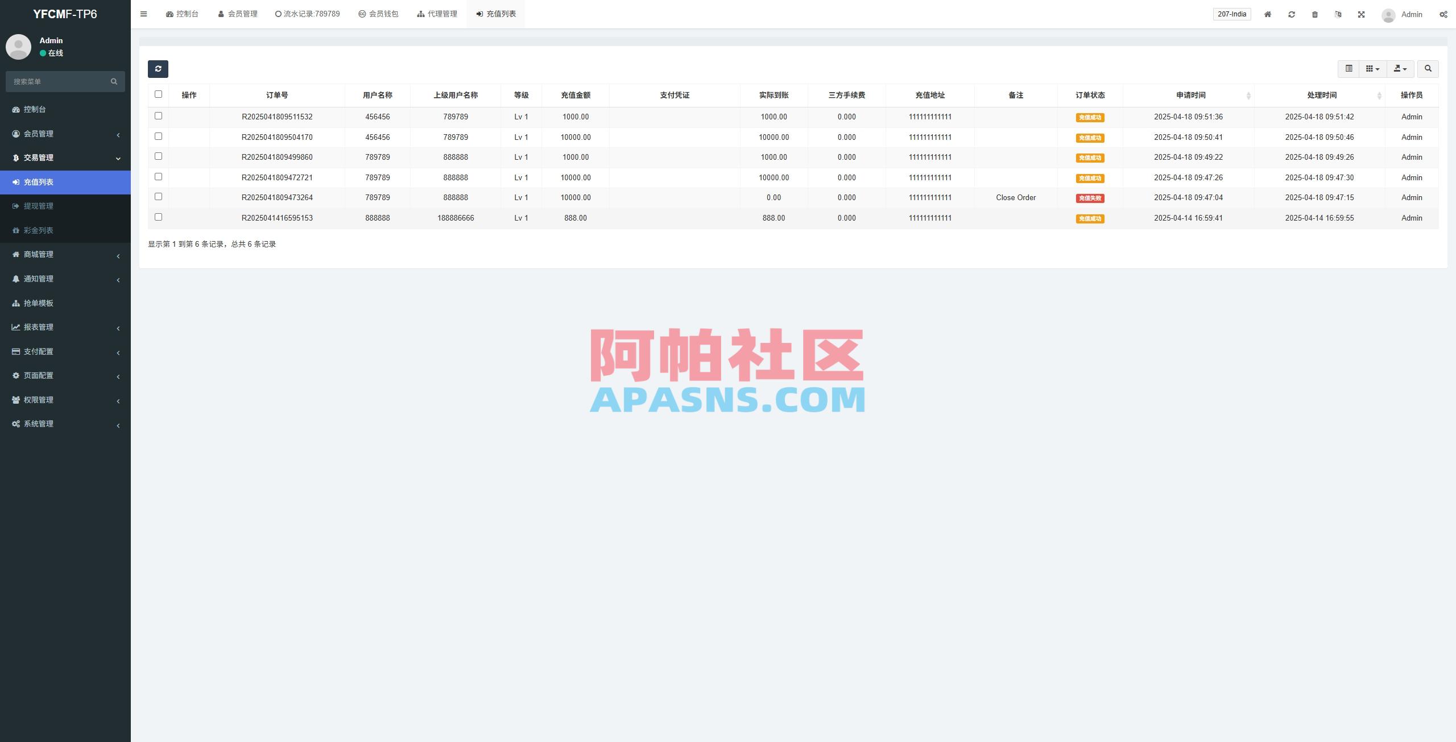Check the select-all checkbox in table header
This screenshot has width=1456, height=742.
pyautogui.click(x=159, y=94)
